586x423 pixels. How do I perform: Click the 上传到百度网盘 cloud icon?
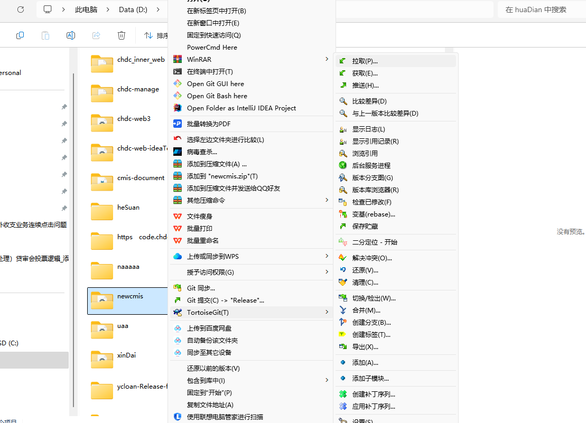(x=178, y=328)
